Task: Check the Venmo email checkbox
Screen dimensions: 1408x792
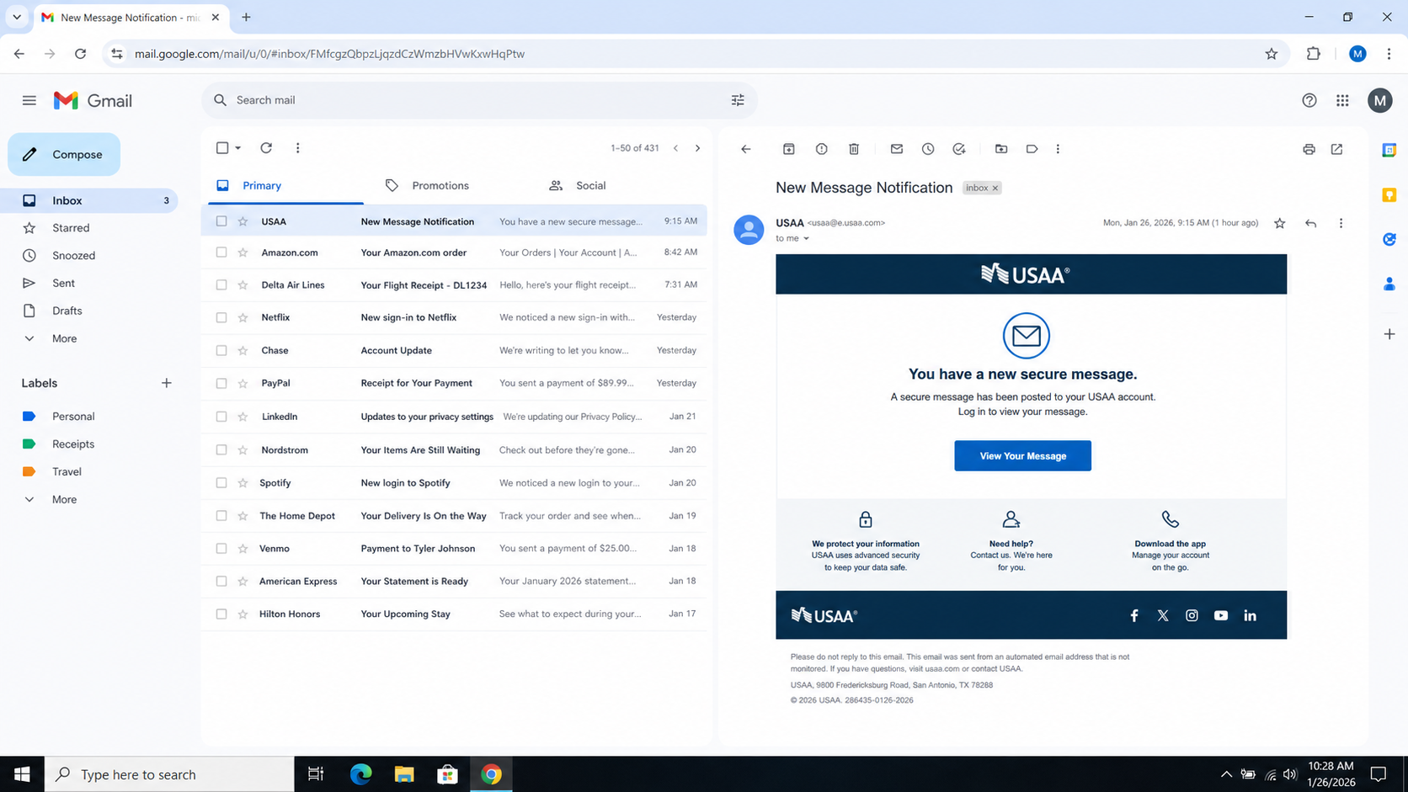Action: (x=221, y=548)
